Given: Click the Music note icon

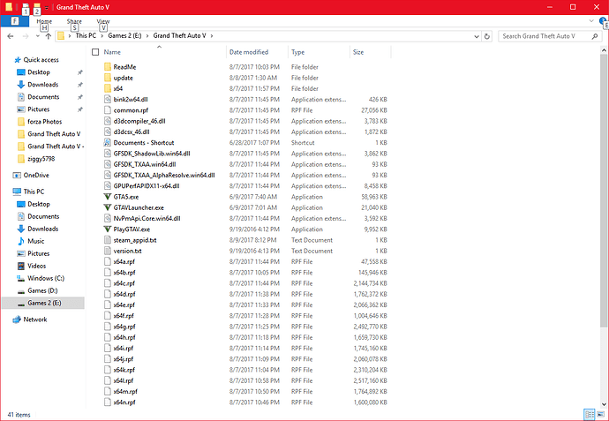Looking at the screenshot, I should click(x=21, y=241).
